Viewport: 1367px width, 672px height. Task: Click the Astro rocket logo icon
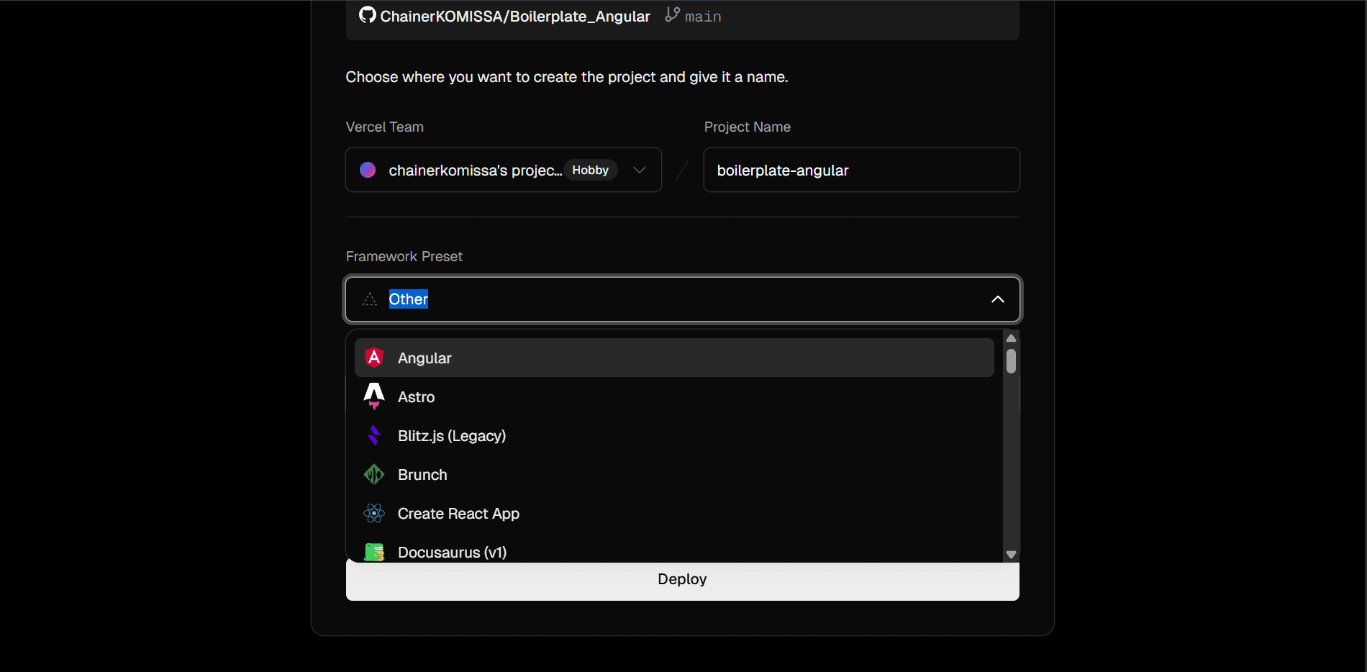374,396
